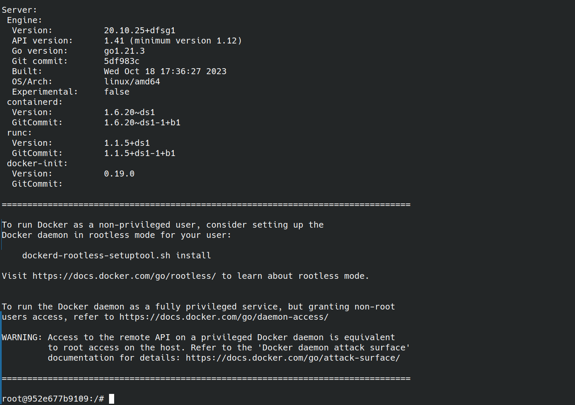Click the Experimental false value

pos(117,92)
